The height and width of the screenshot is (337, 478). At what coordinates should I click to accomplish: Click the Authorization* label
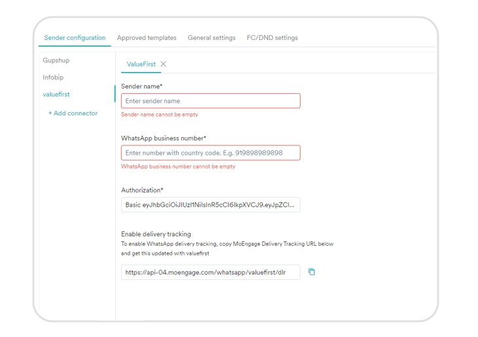coord(142,190)
